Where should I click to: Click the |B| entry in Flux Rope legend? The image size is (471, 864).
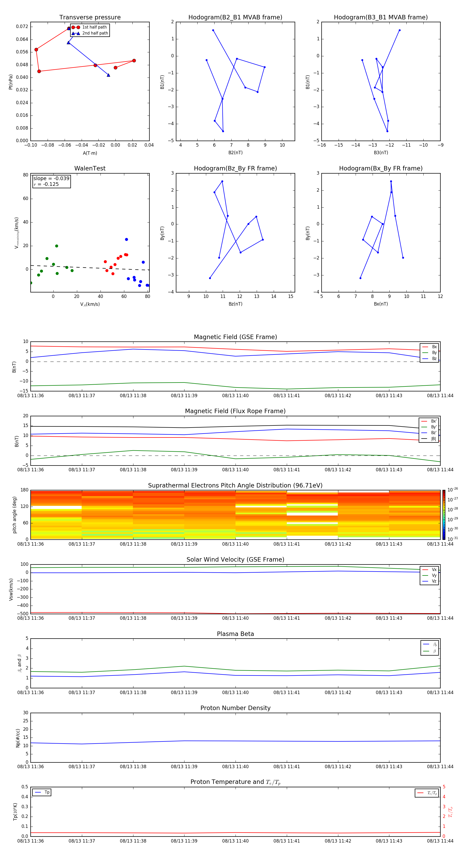429,439
